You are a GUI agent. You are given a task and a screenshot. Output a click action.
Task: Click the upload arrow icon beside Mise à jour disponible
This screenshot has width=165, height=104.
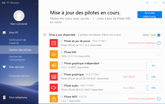pyautogui.click(x=45, y=35)
